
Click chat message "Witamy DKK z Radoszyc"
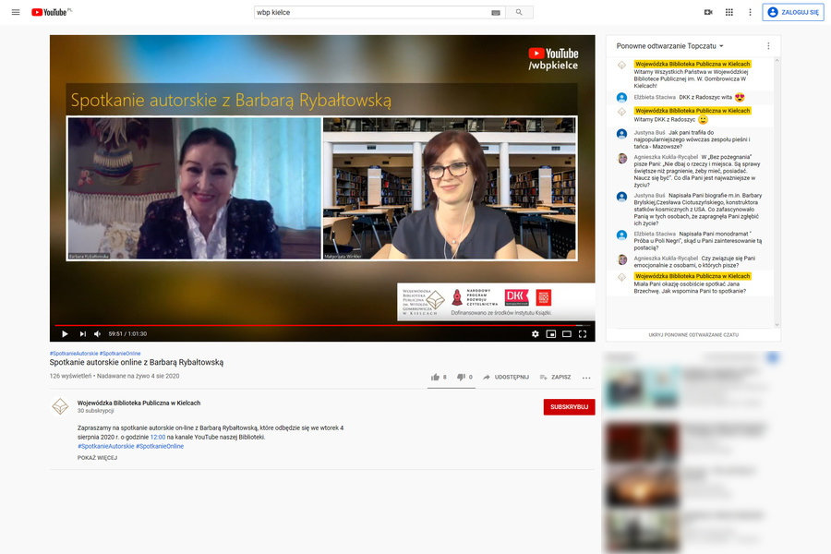tap(665, 120)
